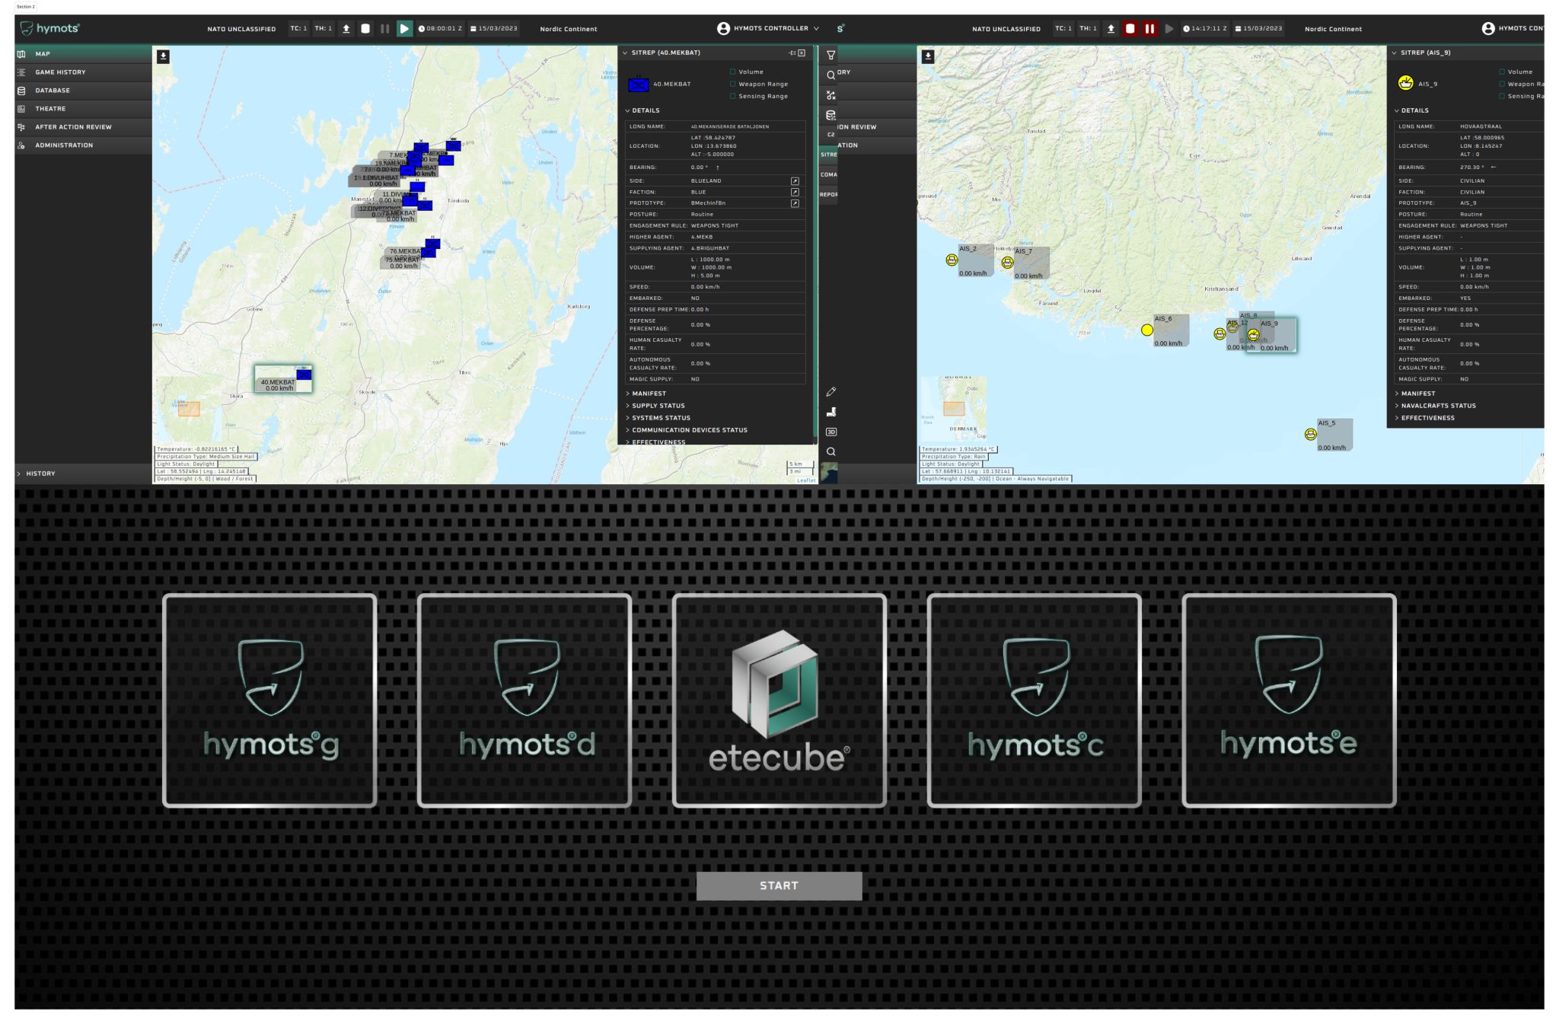Viewport: 1559px width, 1024px height.
Task: Open MAP in left sidebar menu
Action: 83,54
